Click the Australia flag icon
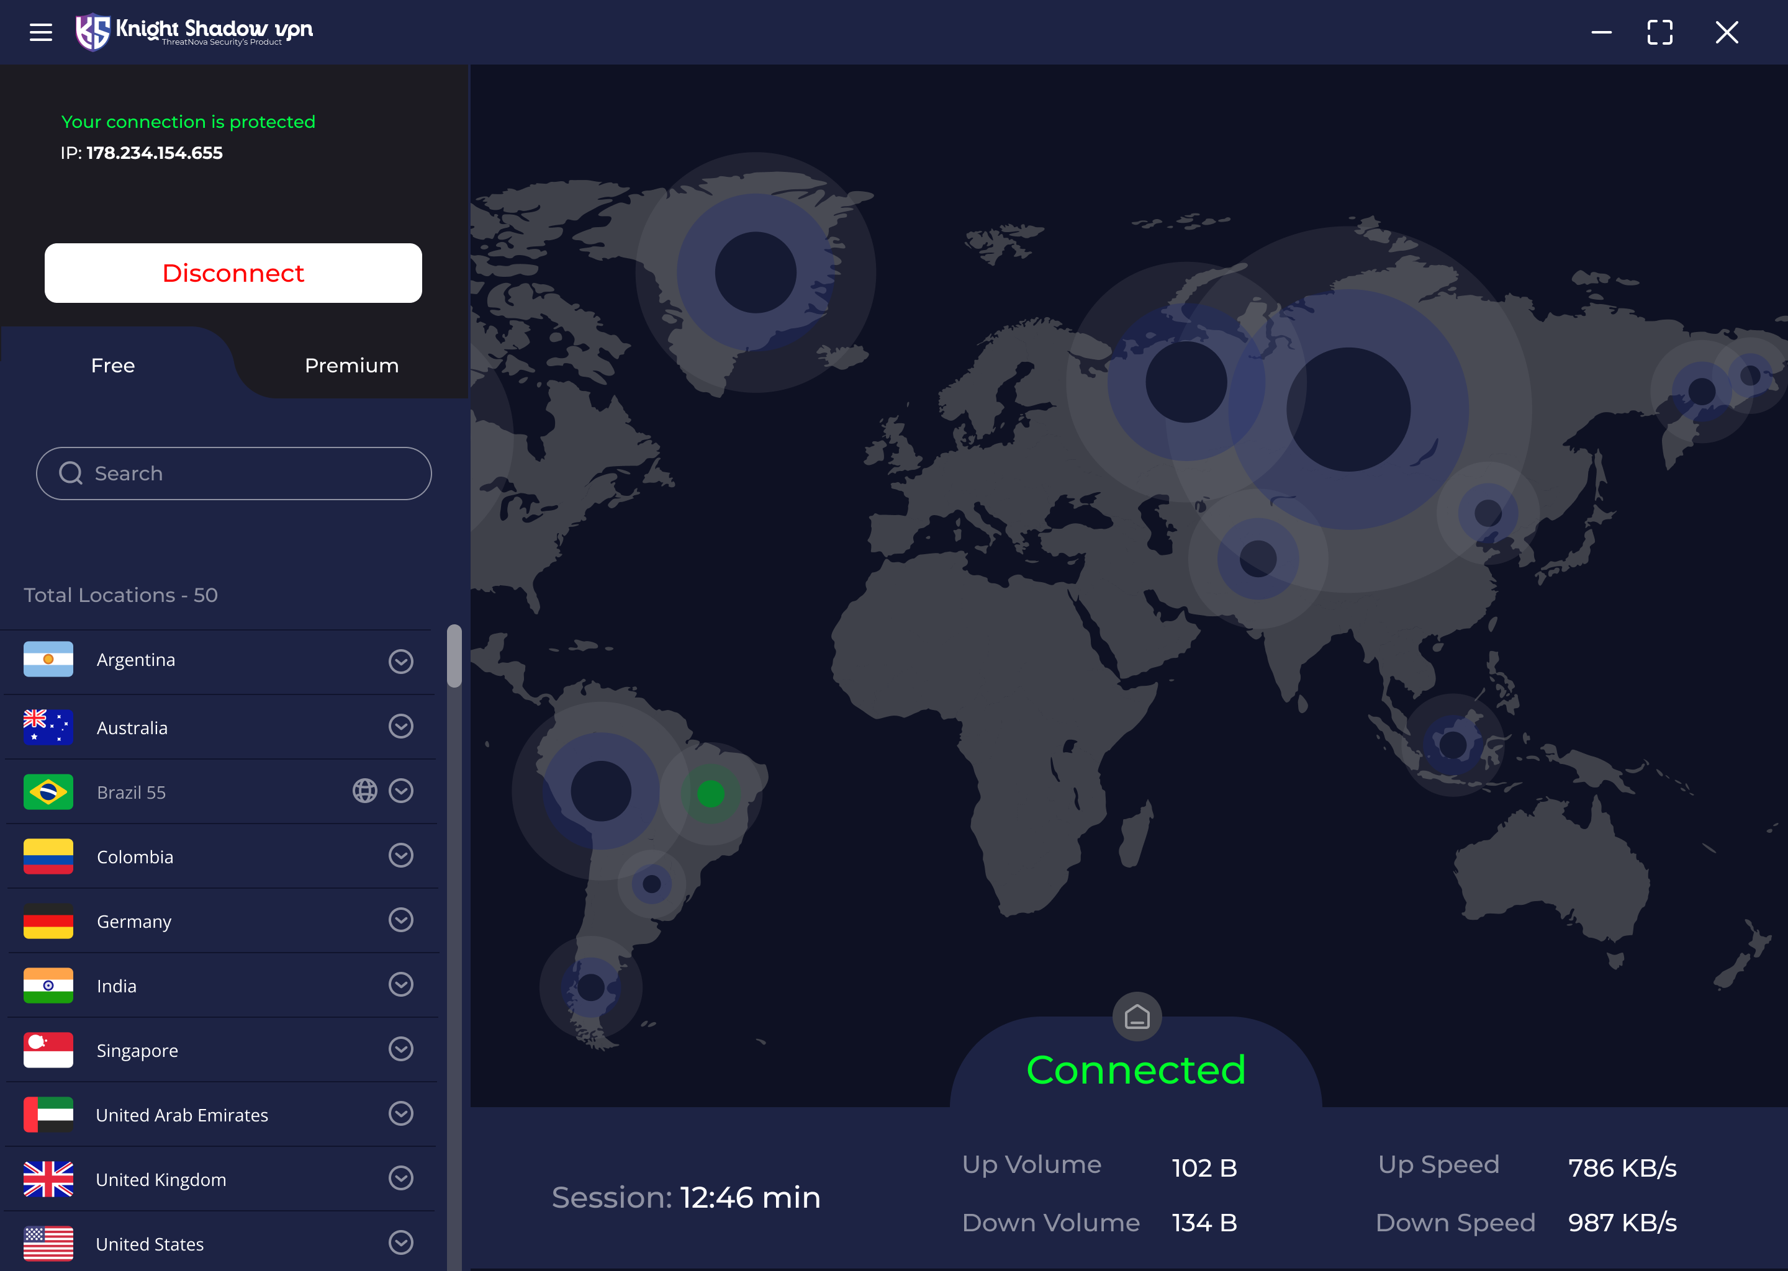This screenshot has width=1788, height=1271. (x=48, y=727)
